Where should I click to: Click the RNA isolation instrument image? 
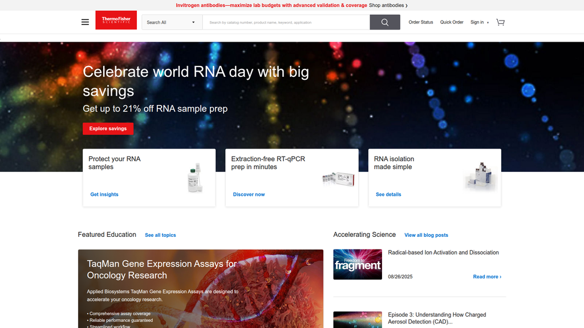[480, 176]
